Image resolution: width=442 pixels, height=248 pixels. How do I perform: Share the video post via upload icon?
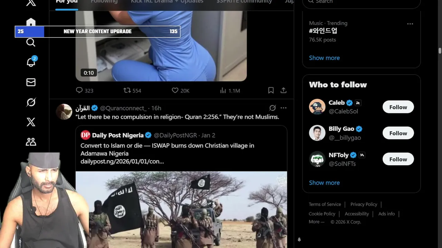click(x=284, y=90)
